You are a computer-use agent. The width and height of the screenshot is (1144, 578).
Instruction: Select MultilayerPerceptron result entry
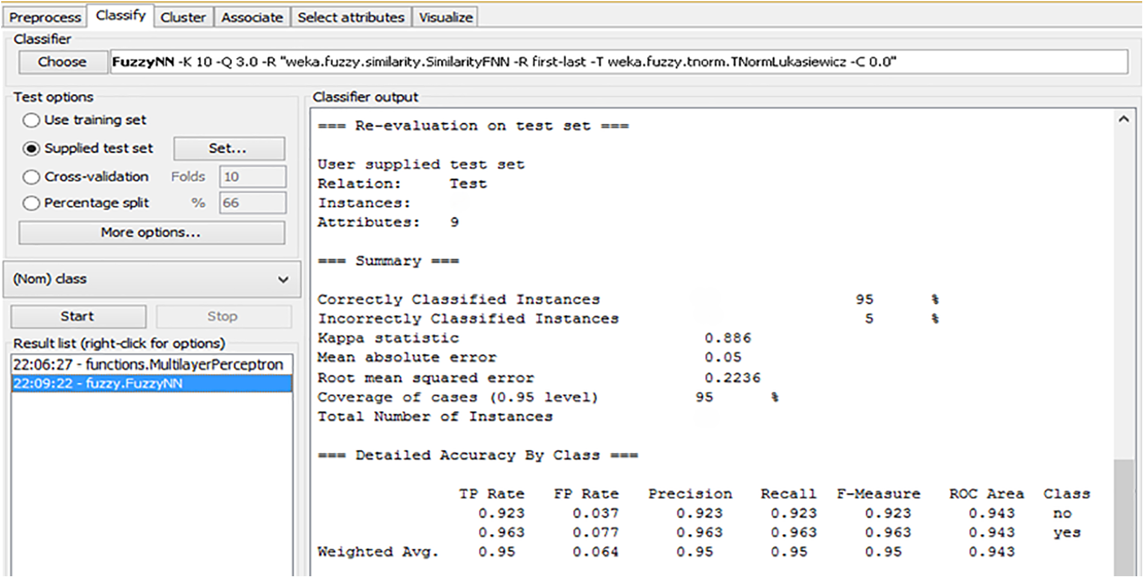tap(148, 365)
